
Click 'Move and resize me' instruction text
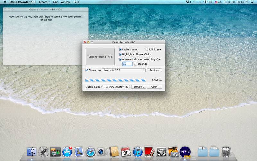click(46, 18)
